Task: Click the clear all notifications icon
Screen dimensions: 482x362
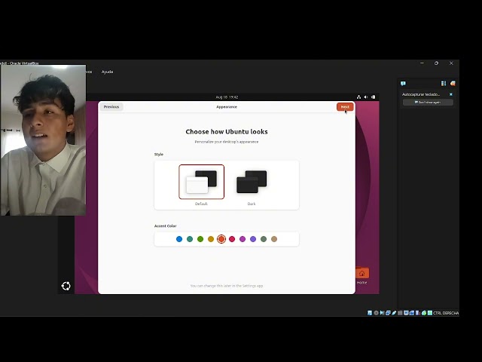Action: (453, 84)
